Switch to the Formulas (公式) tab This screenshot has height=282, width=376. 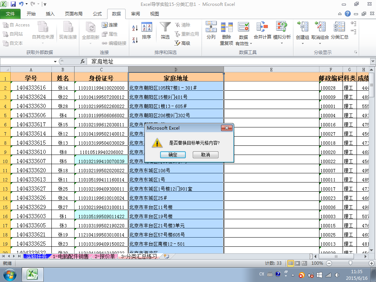pos(97,14)
